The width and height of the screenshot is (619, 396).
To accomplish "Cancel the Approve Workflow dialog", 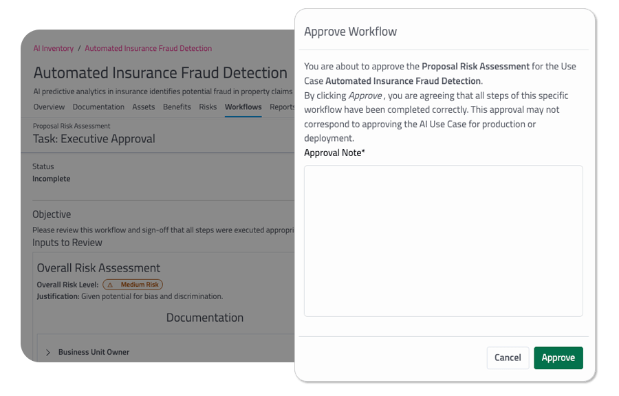I will [x=508, y=357].
